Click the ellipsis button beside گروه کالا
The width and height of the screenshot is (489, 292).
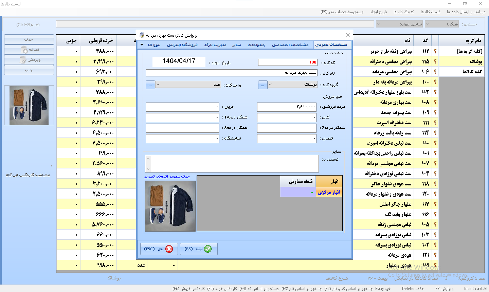click(x=262, y=85)
